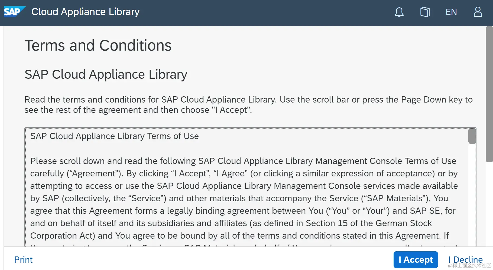493x270 pixels.
Task: Click the Terms and Conditions heading
Action: (x=98, y=45)
